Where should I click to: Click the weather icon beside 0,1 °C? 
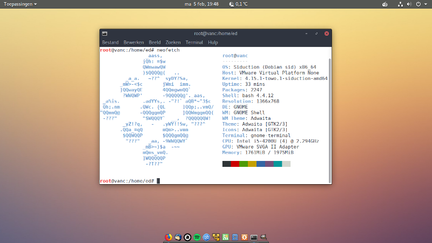232,4
